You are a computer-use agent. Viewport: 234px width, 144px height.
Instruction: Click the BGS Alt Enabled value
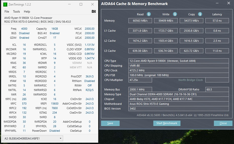[55, 33]
